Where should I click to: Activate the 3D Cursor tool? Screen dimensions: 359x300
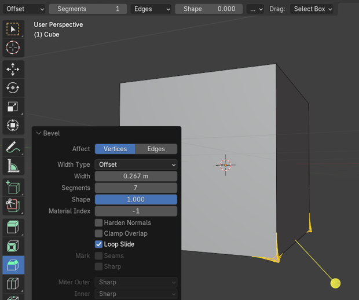13,47
